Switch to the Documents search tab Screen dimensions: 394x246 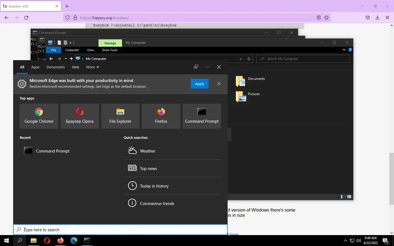tap(56, 67)
